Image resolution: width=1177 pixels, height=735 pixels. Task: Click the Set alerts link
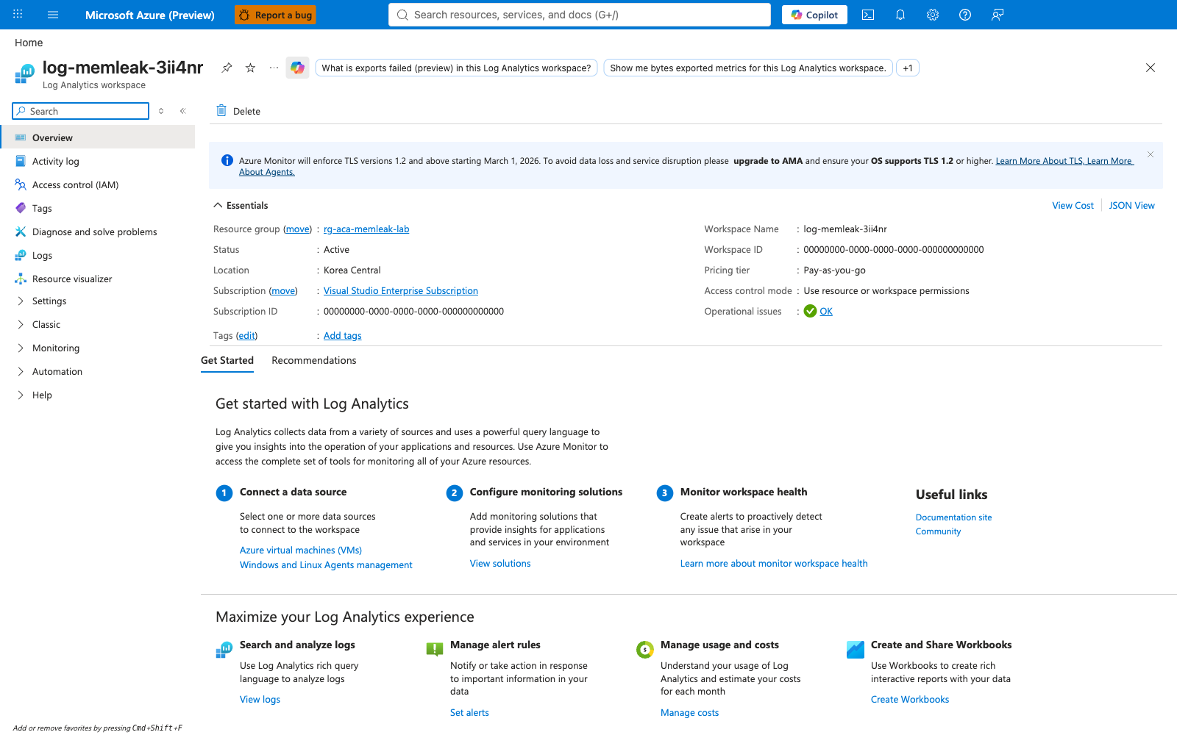point(469,712)
